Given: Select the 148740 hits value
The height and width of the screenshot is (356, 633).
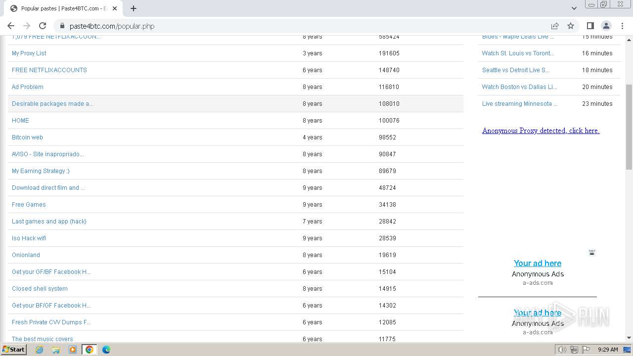Looking at the screenshot, I should (x=389, y=70).
